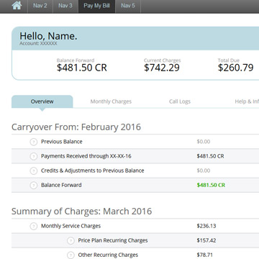Click help icon beside Other Recurring Charges
259x259 pixels.
click(x=71, y=255)
